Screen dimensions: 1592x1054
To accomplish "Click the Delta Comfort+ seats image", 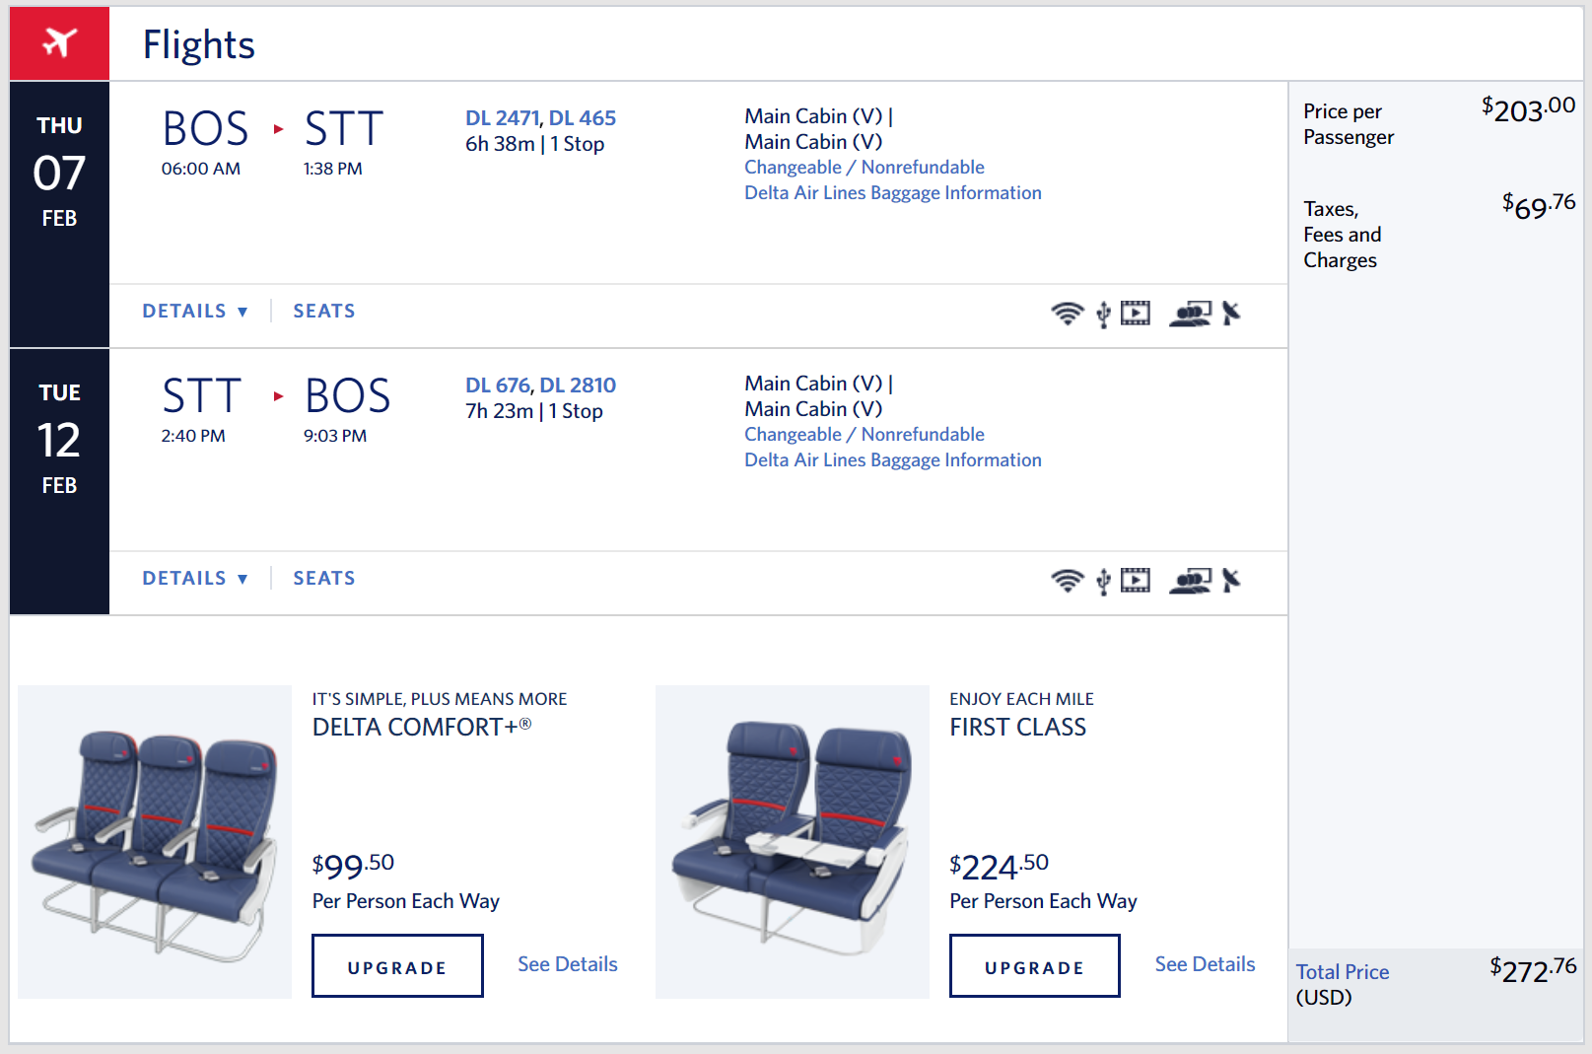I will click(x=155, y=841).
